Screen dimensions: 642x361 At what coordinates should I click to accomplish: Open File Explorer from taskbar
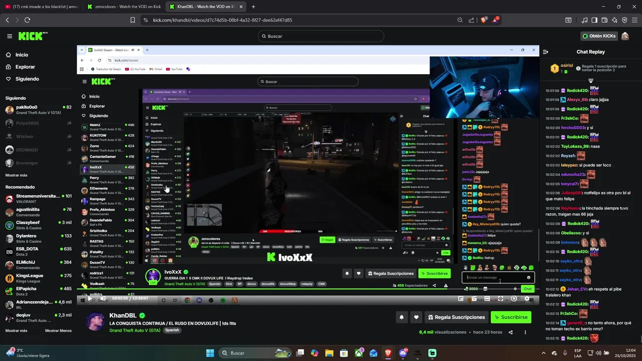coord(329,353)
